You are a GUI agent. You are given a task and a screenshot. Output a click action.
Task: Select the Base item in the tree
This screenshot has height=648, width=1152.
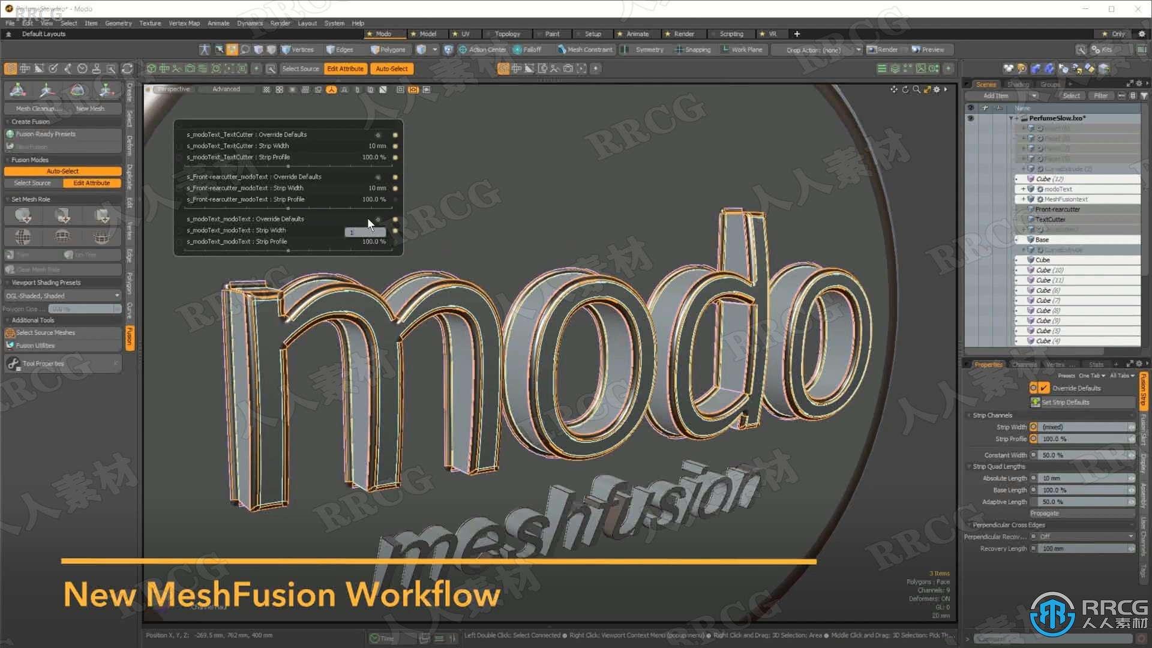[1042, 239]
